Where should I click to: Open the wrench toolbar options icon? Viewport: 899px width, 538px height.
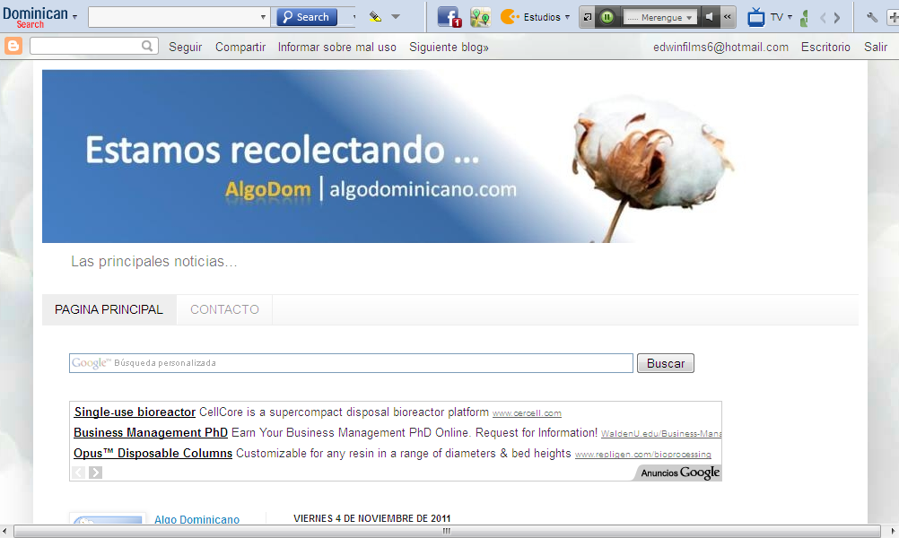(872, 17)
